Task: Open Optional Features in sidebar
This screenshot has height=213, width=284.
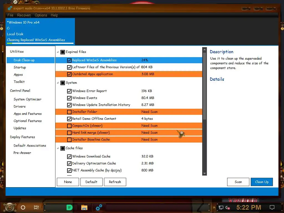Action: 27,121
